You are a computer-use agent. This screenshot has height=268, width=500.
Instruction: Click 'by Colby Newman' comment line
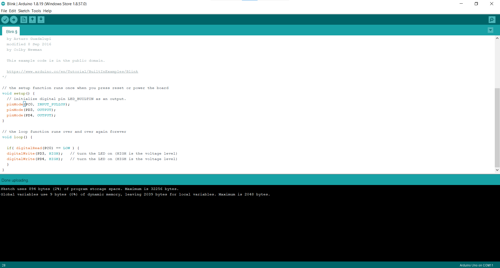[x=24, y=50]
